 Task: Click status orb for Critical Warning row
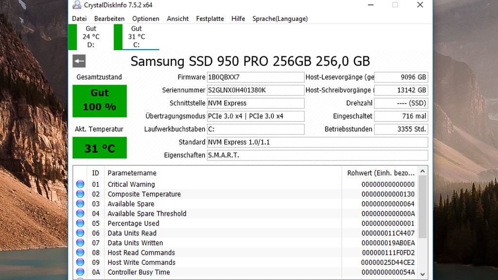coord(80,184)
